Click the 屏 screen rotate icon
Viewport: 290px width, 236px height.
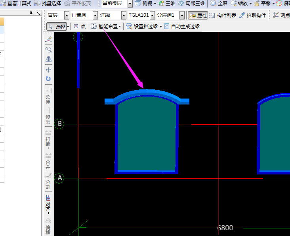(279, 3)
